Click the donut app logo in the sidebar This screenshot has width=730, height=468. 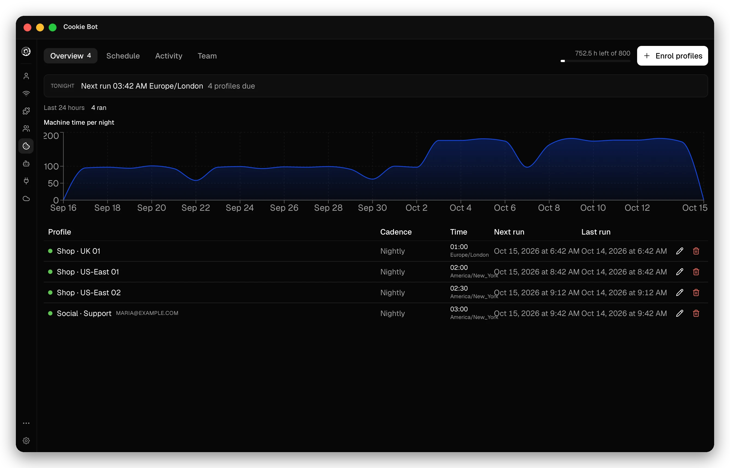coord(26,51)
